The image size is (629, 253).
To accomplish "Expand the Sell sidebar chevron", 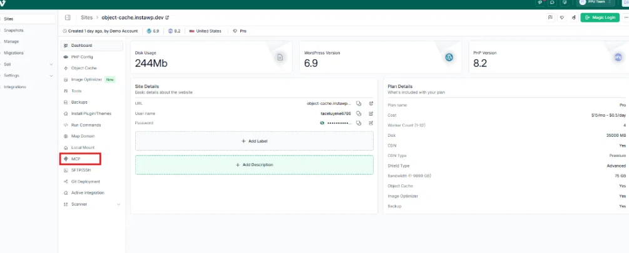I will pyautogui.click(x=51, y=64).
